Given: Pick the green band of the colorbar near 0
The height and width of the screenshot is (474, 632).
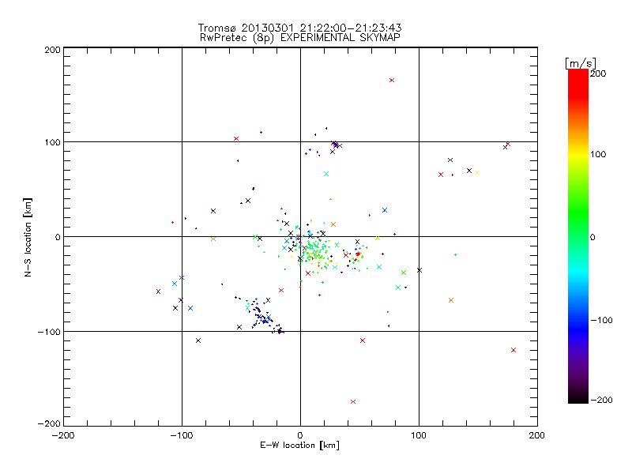Looking at the screenshot, I should [x=578, y=236].
